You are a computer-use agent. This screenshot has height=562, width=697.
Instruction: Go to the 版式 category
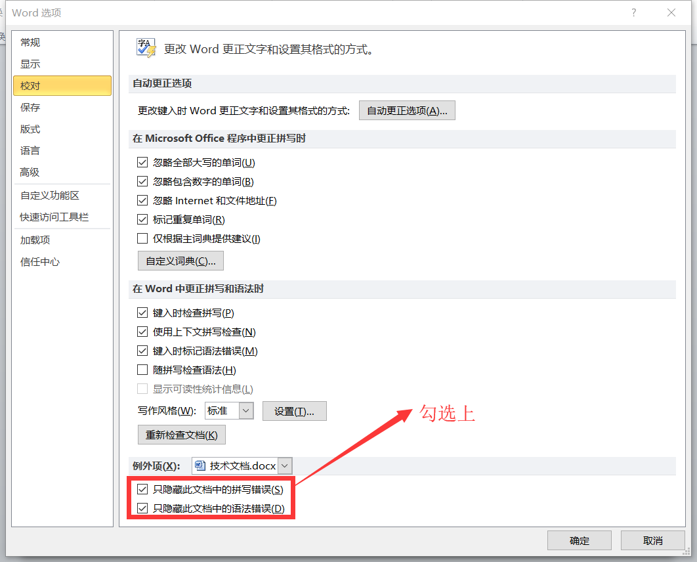tap(62, 129)
